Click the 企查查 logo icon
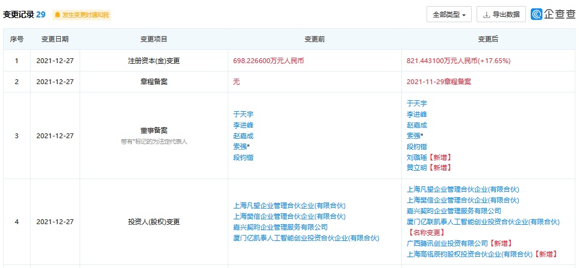The image size is (579, 268). coord(537,14)
